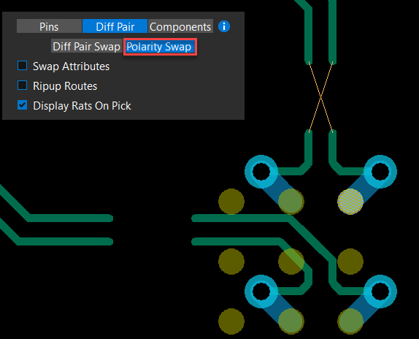Activate the Polarity Swap button

click(160, 47)
